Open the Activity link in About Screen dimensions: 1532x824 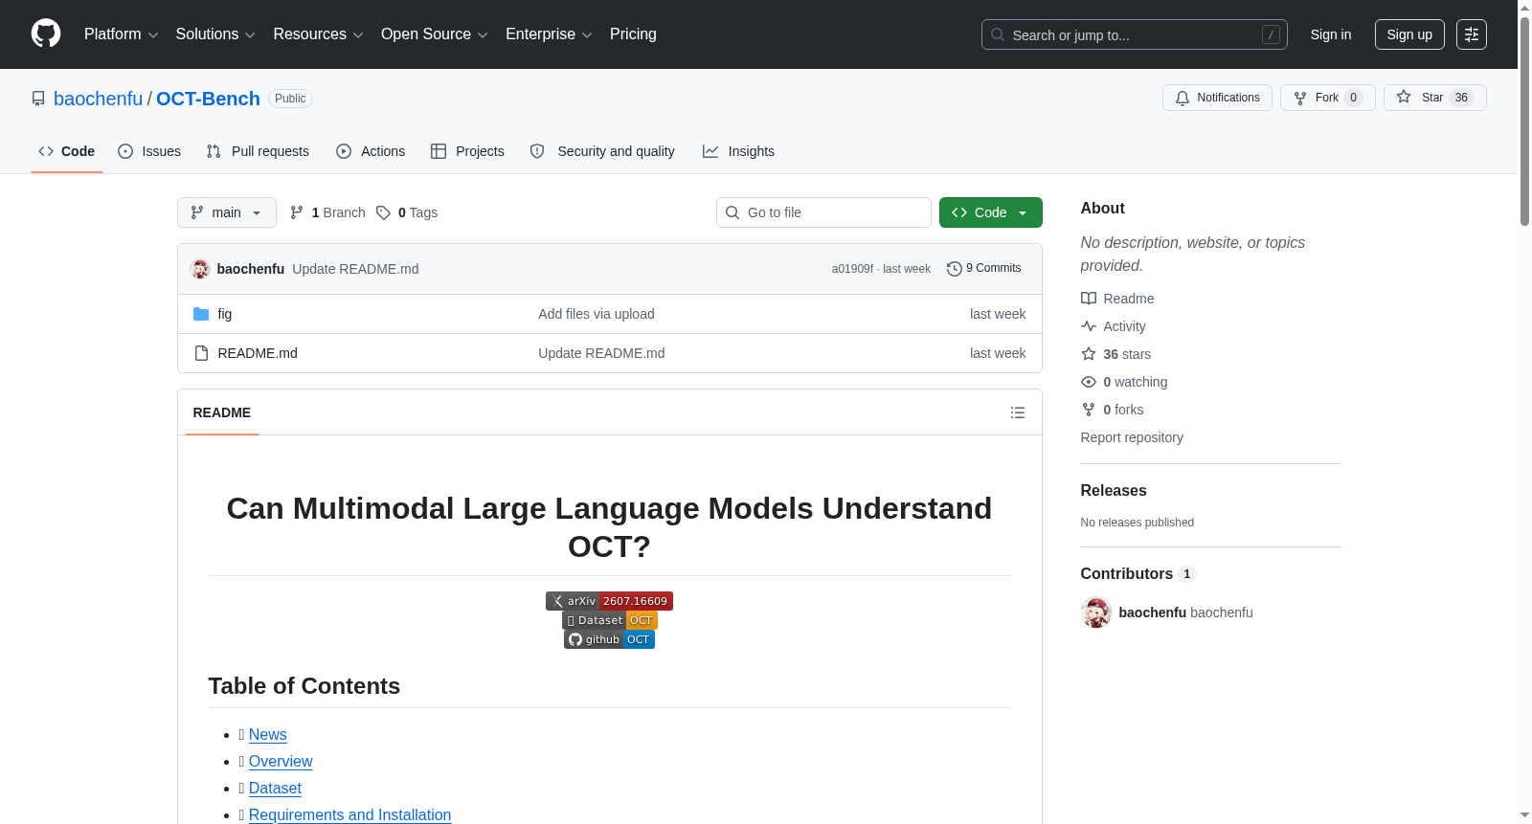click(1114, 326)
